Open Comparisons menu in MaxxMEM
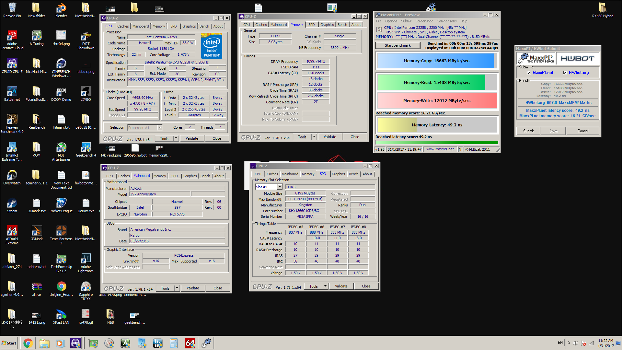 [x=446, y=21]
